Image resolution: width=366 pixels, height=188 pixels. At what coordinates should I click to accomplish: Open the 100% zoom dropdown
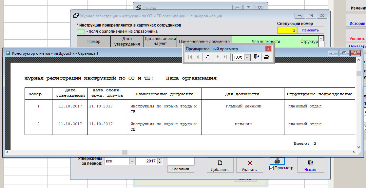(x=247, y=57)
